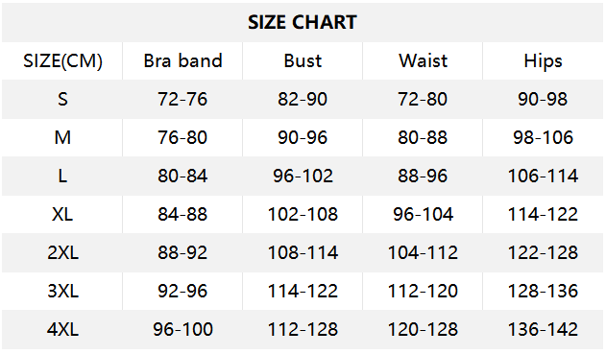Click the 108-114 bust cell
The image size is (606, 354).
(303, 252)
